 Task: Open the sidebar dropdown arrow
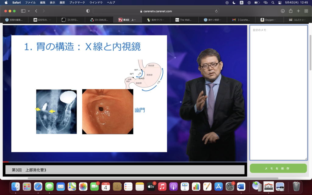pyautogui.click(x=29, y=11)
